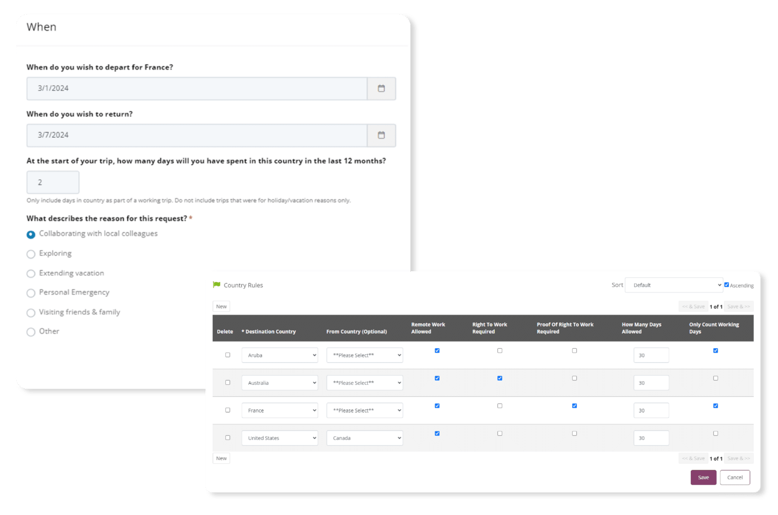Viewport: 778px width, 515px height.
Task: Open the Sort dropdown showing Default
Action: pyautogui.click(x=674, y=284)
